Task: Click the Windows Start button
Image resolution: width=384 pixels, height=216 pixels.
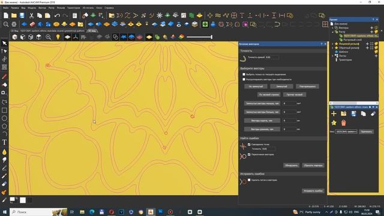Action: (4, 212)
